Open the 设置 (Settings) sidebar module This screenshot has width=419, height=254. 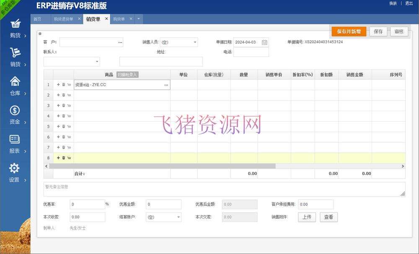(16, 174)
